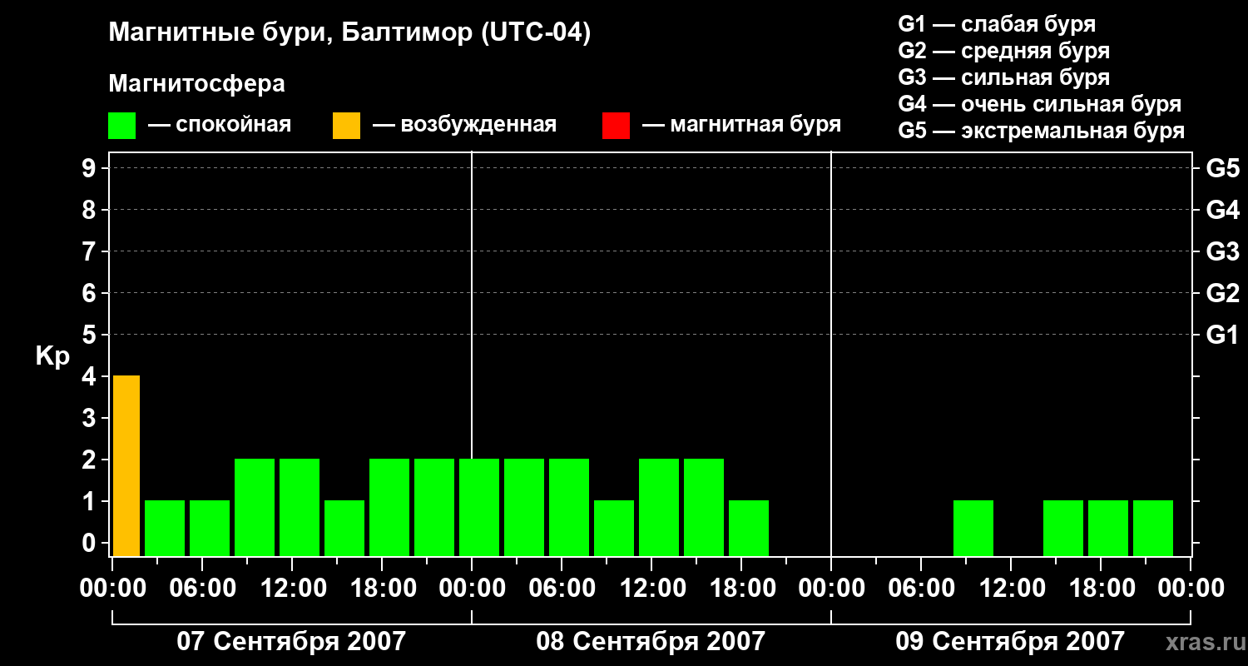Click the orange 'возбужденная' legend swatch
This screenshot has height=666, width=1248.
click(x=346, y=126)
